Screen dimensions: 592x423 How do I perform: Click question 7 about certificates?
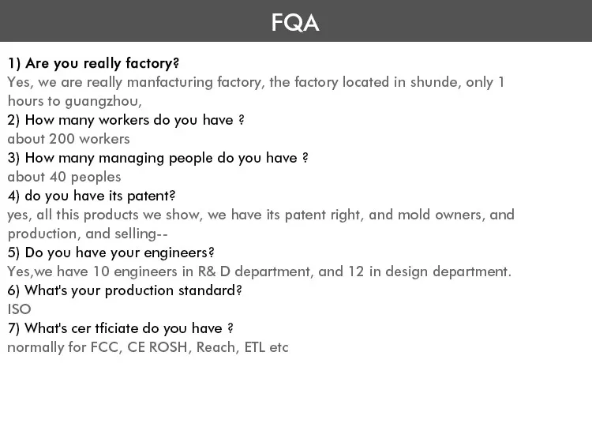coord(120,328)
